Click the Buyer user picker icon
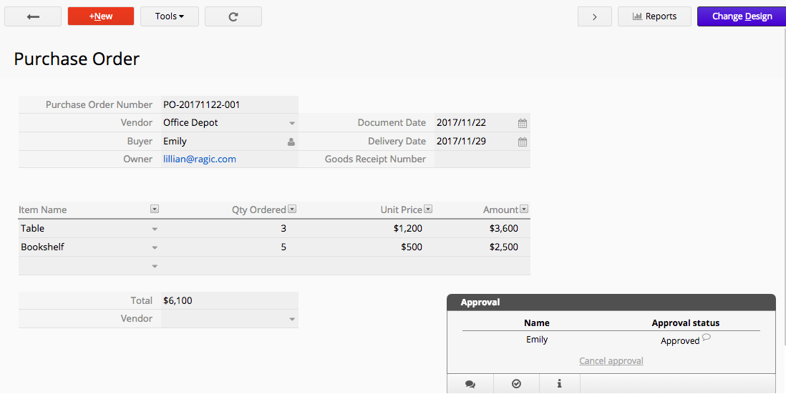 click(x=291, y=142)
